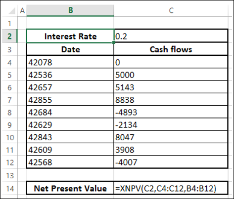Image resolution: width=234 pixels, height=199 pixels.
Task: Select the cell with -4007
Action: [x=171, y=162]
